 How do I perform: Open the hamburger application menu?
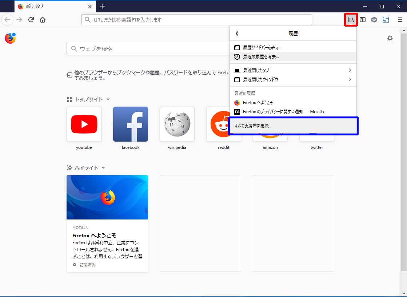(400, 20)
